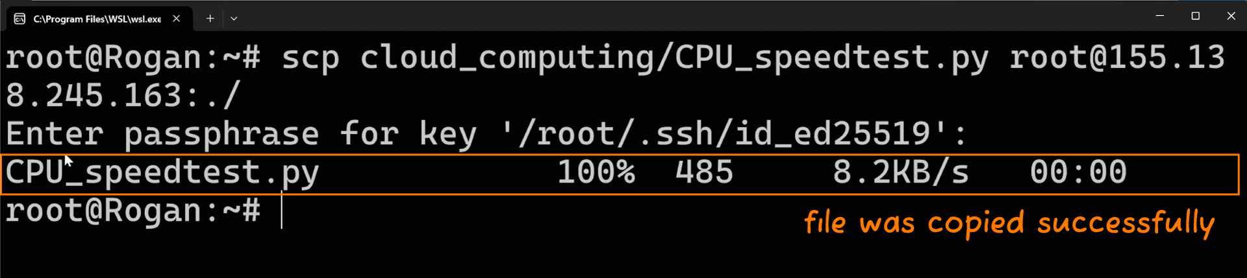Image resolution: width=1247 pixels, height=278 pixels.
Task: Click the '/root/.ssh/id_ed25519' key path
Action: click(725, 134)
